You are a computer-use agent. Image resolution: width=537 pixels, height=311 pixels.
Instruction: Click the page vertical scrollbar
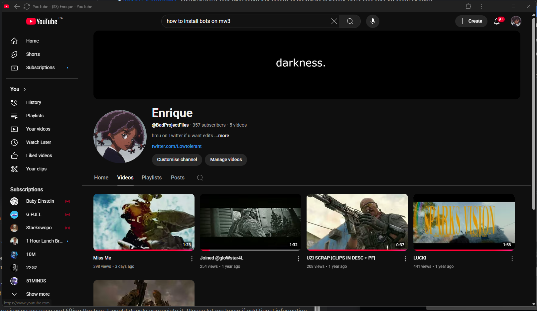[534, 113]
